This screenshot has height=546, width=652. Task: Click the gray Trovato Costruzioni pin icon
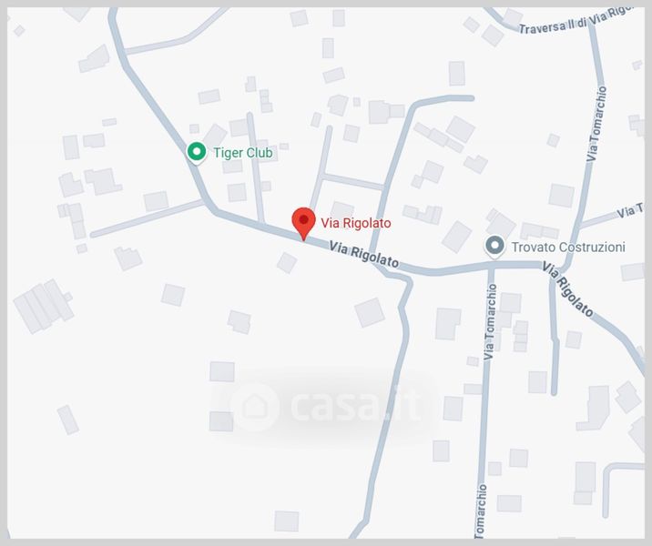(x=494, y=246)
